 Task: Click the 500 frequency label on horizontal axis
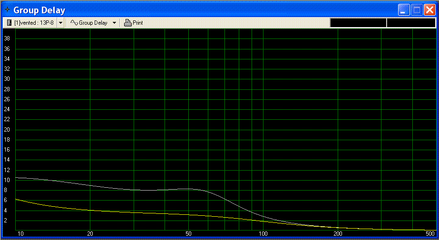click(430, 234)
